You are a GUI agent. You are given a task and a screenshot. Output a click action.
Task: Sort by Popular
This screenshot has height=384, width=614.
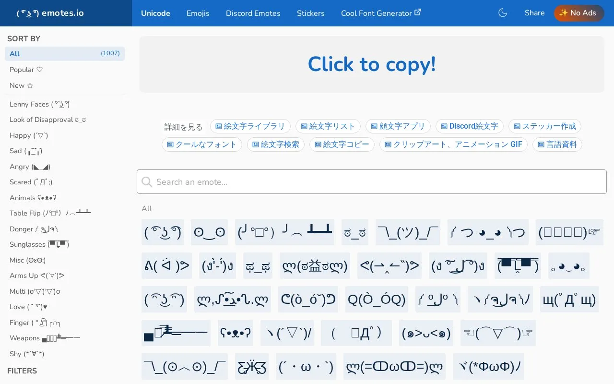click(x=65, y=70)
